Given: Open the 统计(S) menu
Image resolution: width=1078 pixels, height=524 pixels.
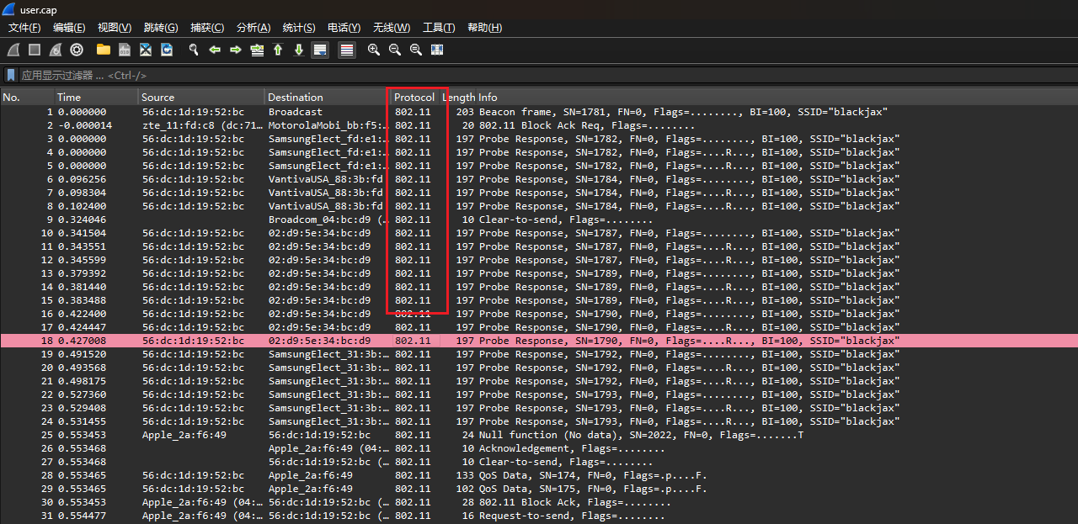Looking at the screenshot, I should tap(299, 28).
